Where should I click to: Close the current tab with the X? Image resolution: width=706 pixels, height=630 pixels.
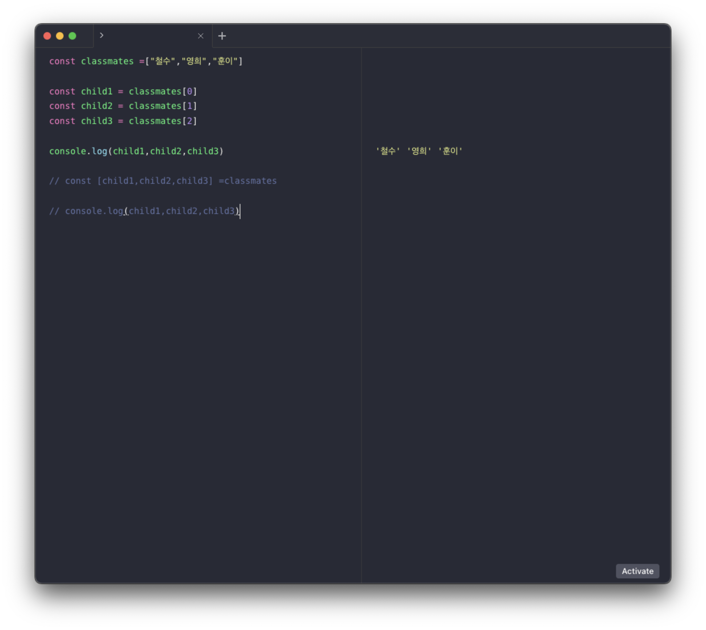pyautogui.click(x=201, y=36)
